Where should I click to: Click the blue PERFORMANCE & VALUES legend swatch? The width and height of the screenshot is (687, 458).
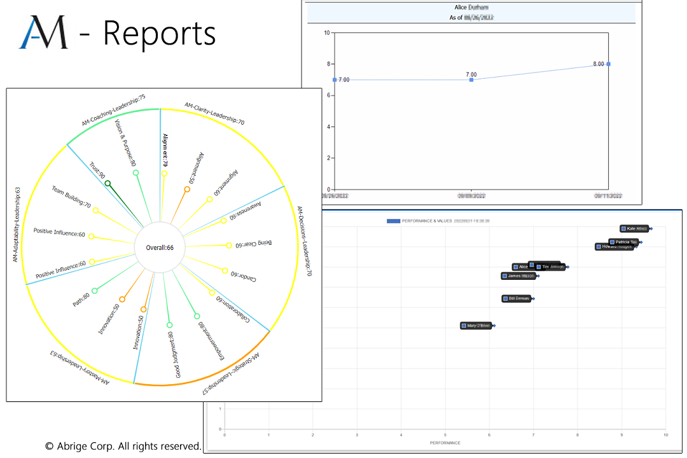click(x=393, y=221)
